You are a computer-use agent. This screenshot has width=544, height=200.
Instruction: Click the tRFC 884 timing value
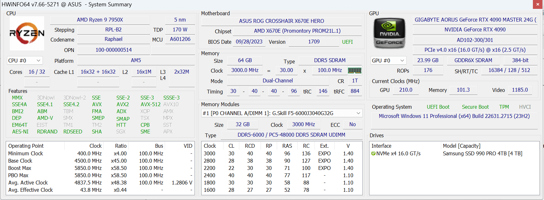click(355, 91)
